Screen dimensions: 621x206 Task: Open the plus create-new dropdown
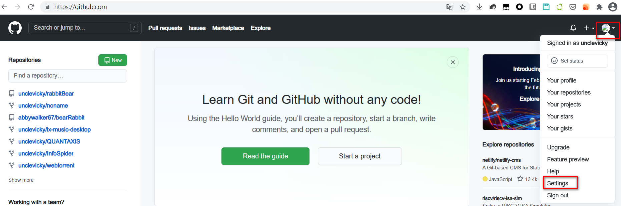coord(589,28)
